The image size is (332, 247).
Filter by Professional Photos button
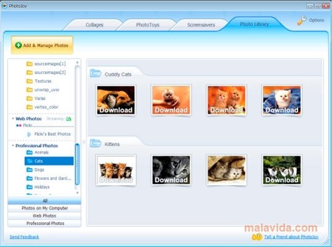pyautogui.click(x=45, y=224)
